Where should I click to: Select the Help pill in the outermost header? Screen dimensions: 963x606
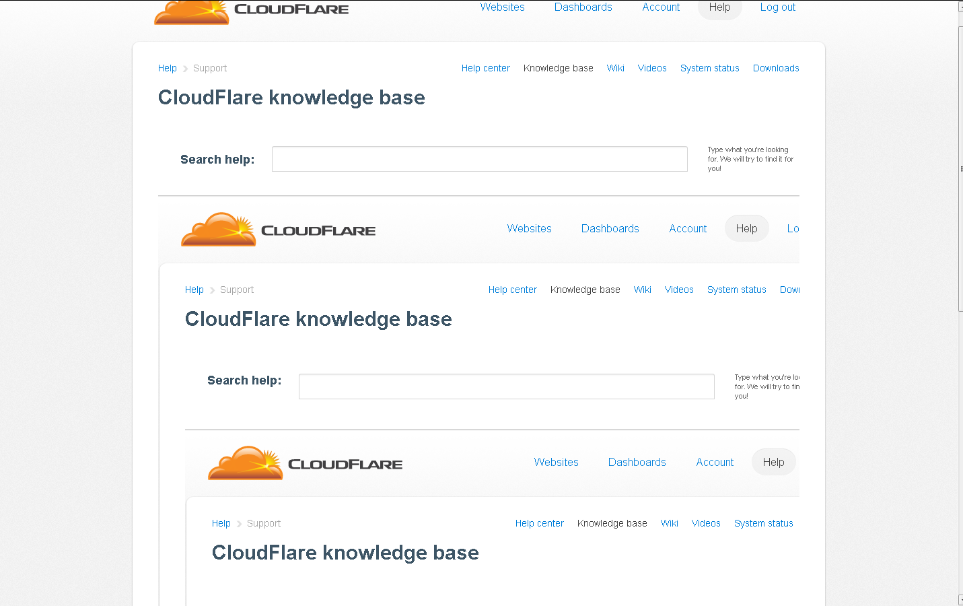click(x=719, y=8)
